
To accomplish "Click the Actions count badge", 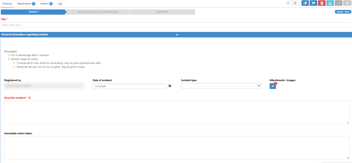I will point(51,4).
